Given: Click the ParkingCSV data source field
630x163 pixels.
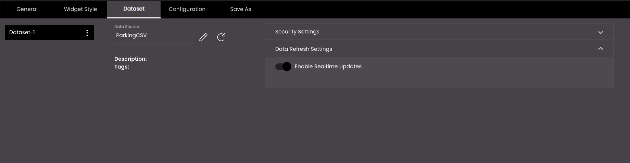Looking at the screenshot, I should click(x=154, y=35).
